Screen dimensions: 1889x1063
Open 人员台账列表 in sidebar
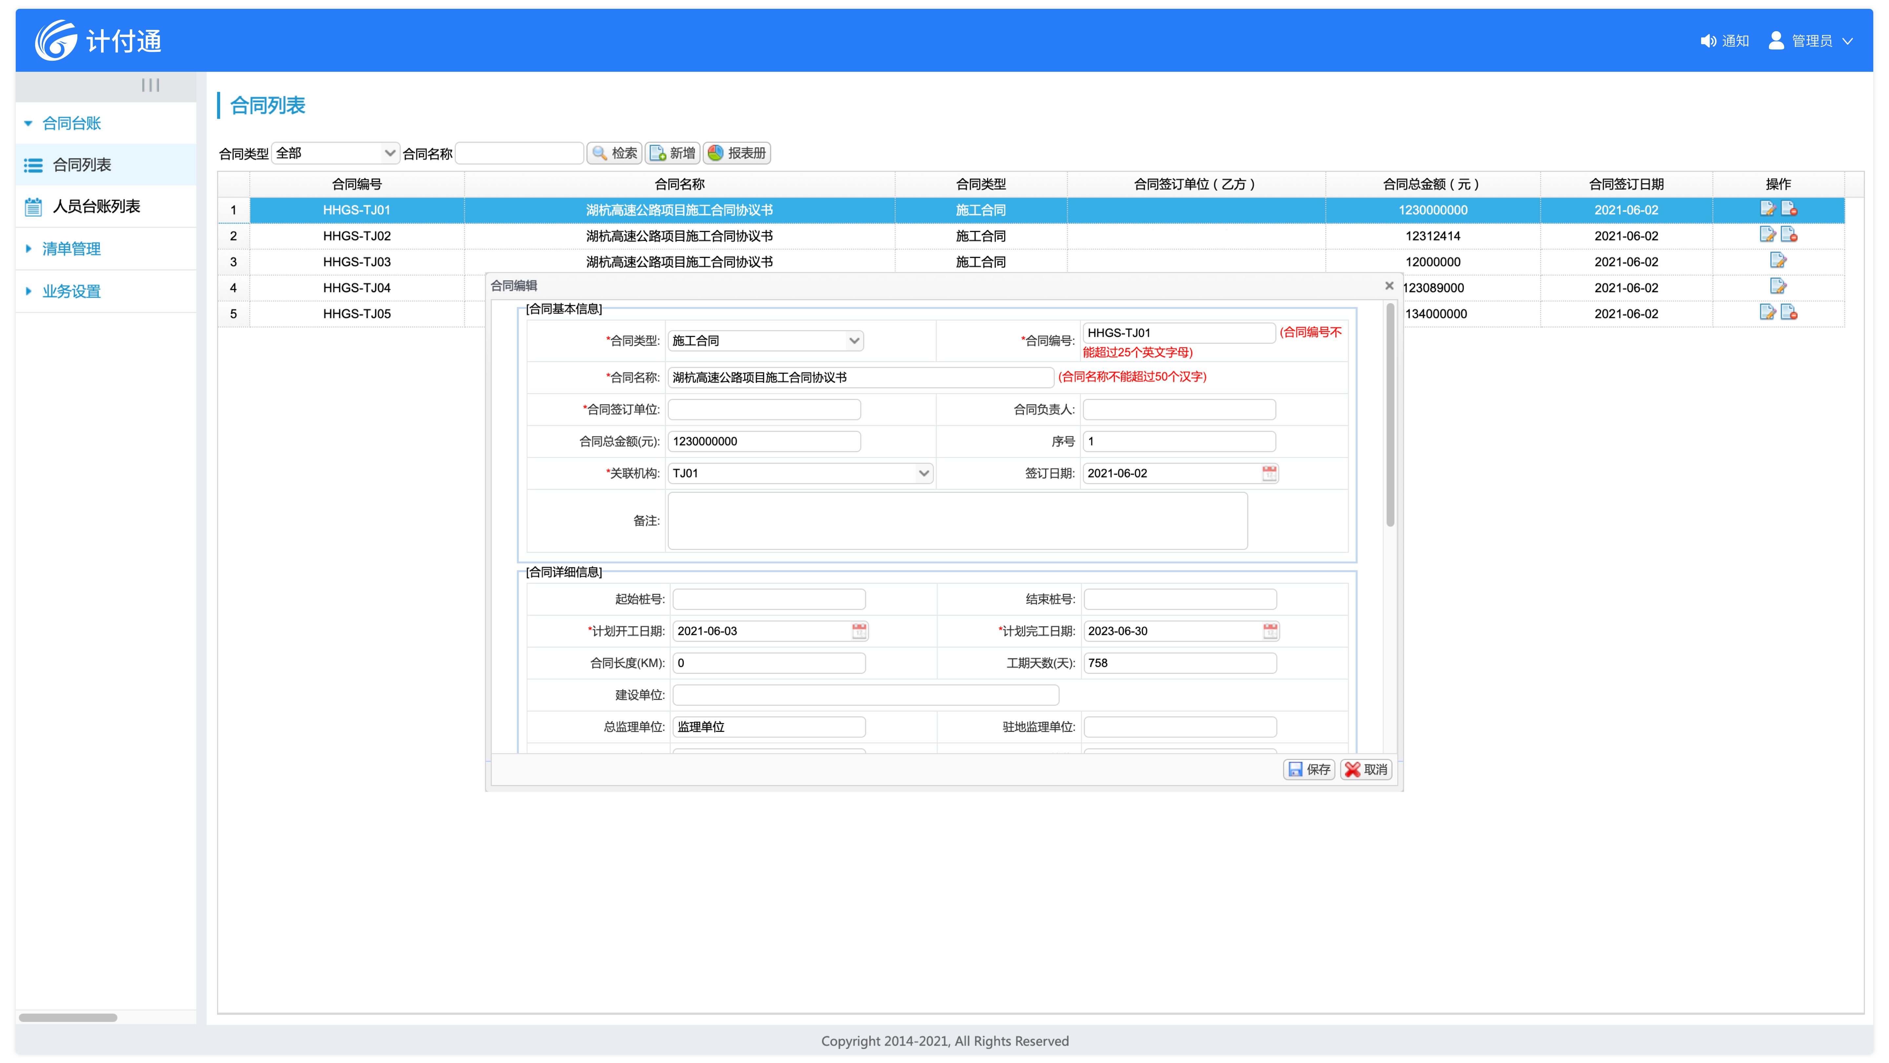click(x=96, y=206)
